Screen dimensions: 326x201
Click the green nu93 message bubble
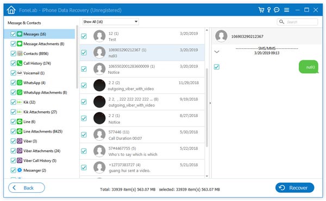tap(309, 67)
